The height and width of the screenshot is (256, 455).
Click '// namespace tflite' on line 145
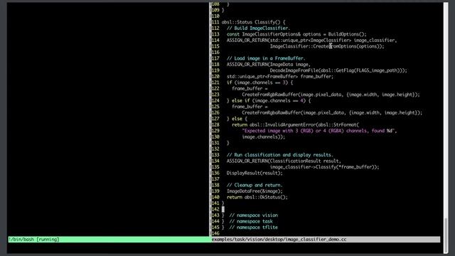[x=253, y=228]
